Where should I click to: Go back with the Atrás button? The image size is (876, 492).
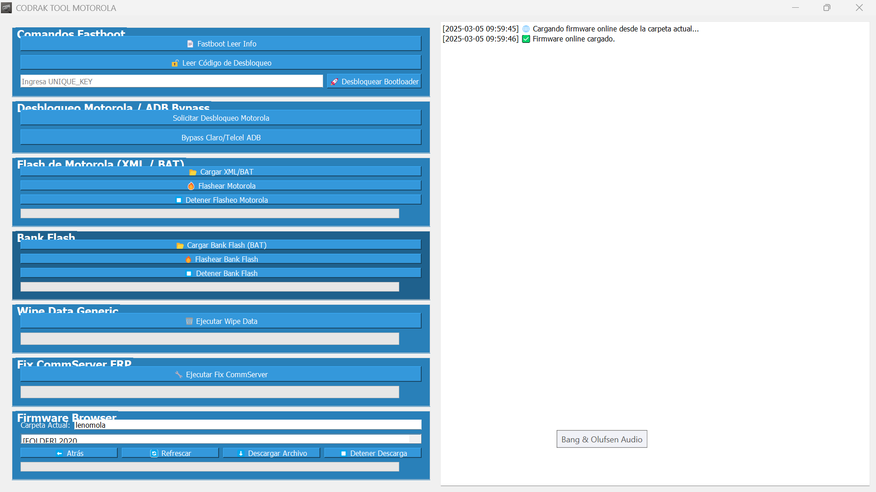point(69,453)
